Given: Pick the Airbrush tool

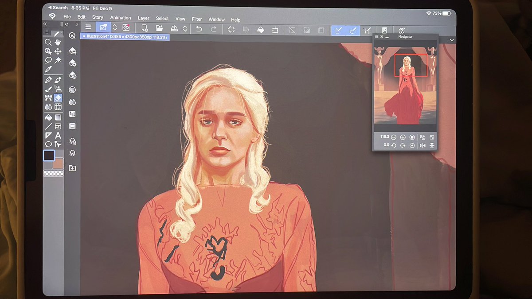Looking at the screenshot, I should (58, 89).
